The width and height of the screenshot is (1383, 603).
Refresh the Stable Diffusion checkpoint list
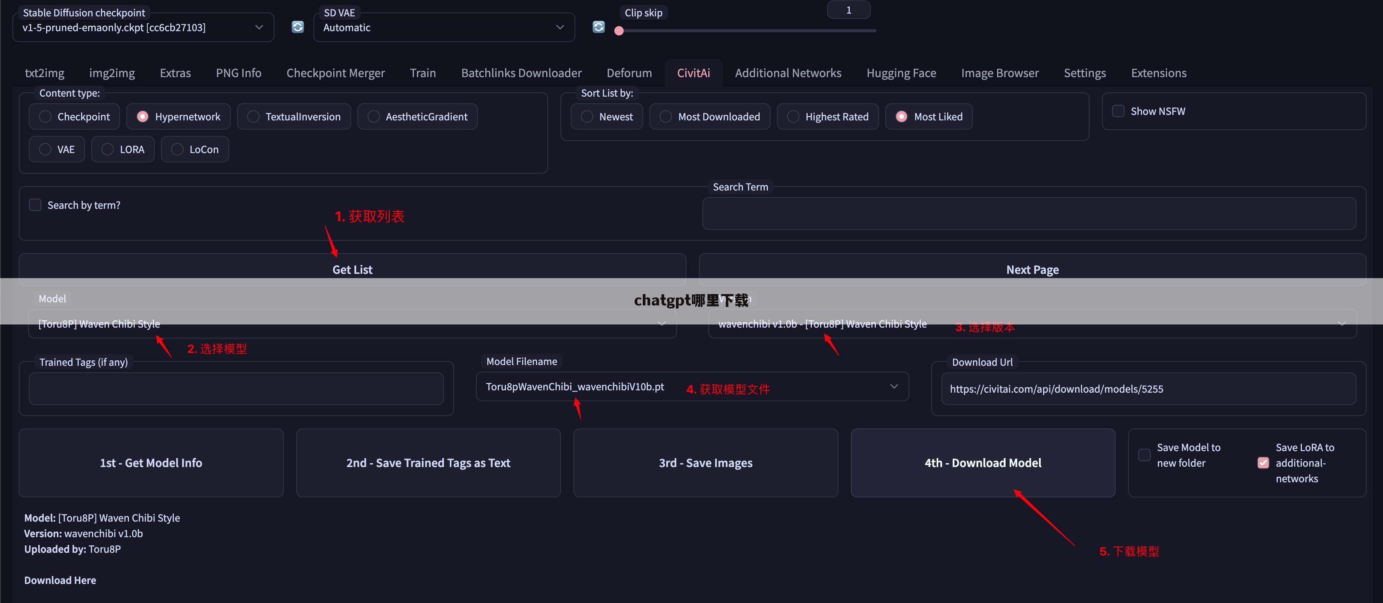(x=297, y=27)
